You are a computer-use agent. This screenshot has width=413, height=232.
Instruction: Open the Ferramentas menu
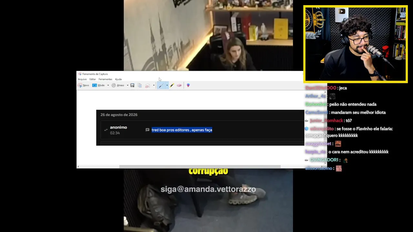click(106, 79)
